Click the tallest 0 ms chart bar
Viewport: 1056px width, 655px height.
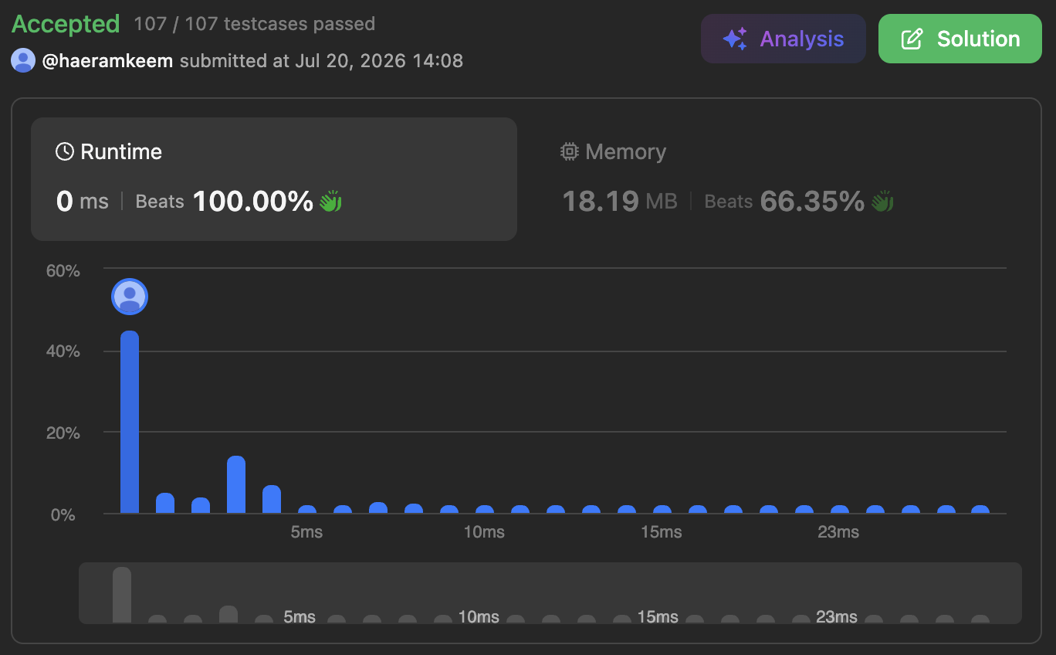[x=130, y=422]
